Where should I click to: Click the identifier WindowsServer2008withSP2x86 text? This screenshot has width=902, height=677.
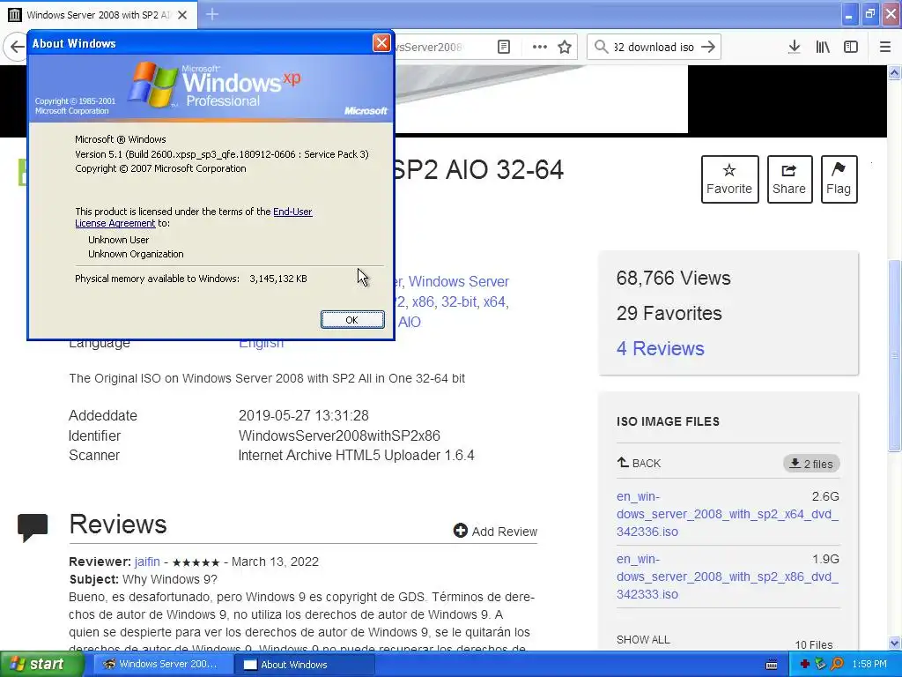click(x=339, y=435)
